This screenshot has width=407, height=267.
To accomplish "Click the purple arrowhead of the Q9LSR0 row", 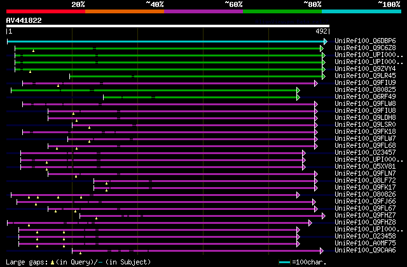I will 316,126.
